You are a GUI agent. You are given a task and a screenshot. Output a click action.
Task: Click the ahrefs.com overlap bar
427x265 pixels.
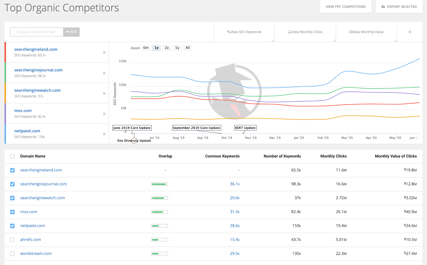(x=160, y=240)
